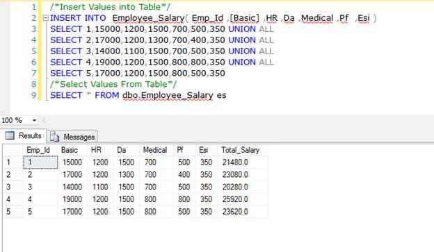
Task: Select row header 3 in results grid
Action: [13, 187]
